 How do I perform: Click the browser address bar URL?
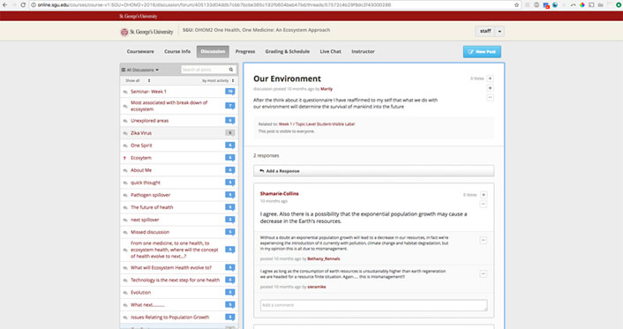(x=214, y=4)
